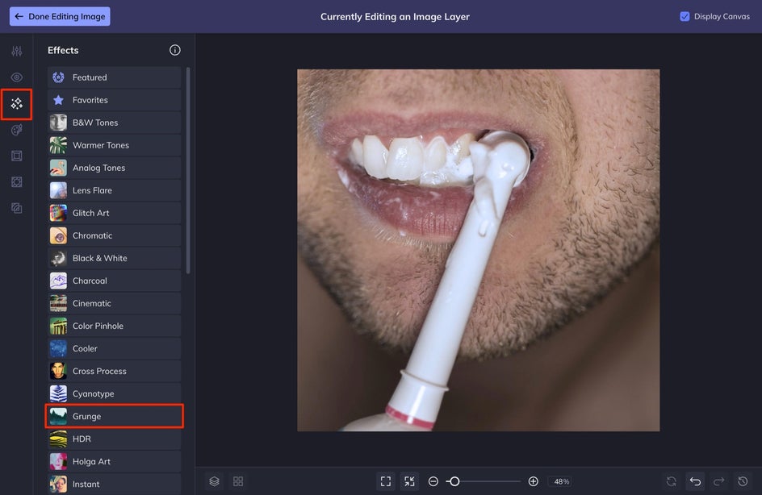
Task: Open the layers icon in bottom bar
Action: coord(215,481)
